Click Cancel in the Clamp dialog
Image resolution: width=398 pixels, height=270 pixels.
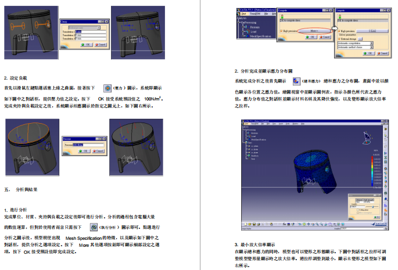click(x=101, y=45)
